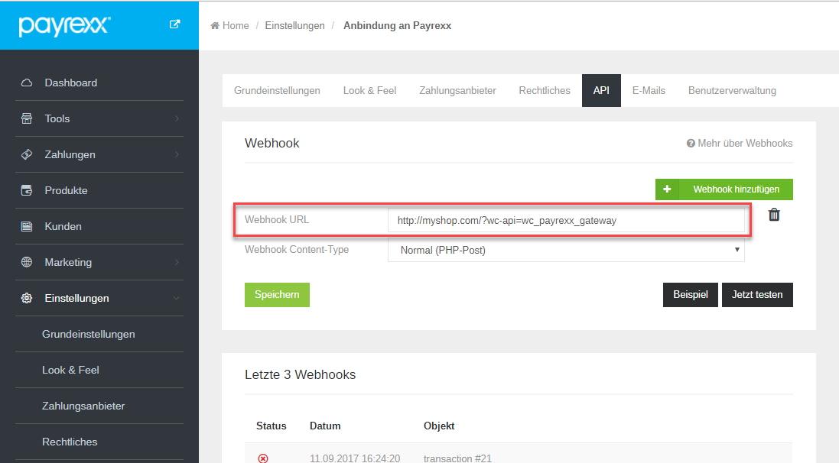Click the Beispiel button
This screenshot has width=839, height=463.
click(x=691, y=295)
